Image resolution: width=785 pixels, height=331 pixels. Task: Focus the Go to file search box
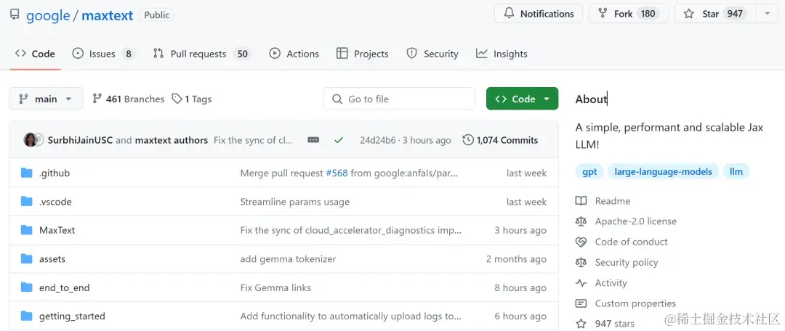point(398,99)
